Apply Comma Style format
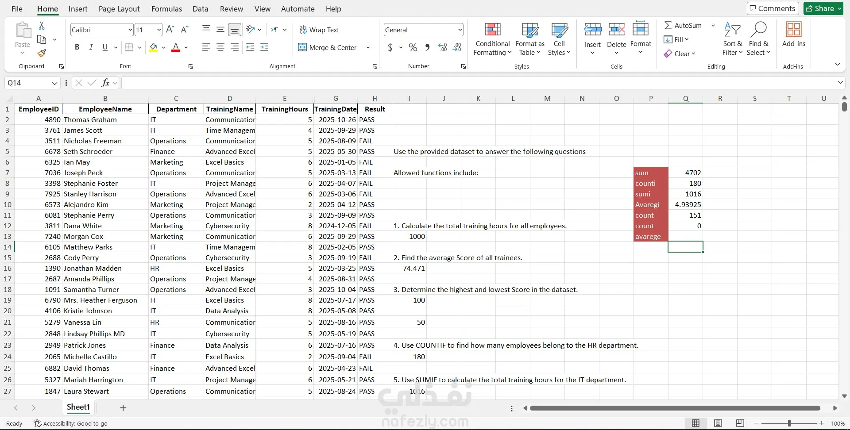 [427, 47]
